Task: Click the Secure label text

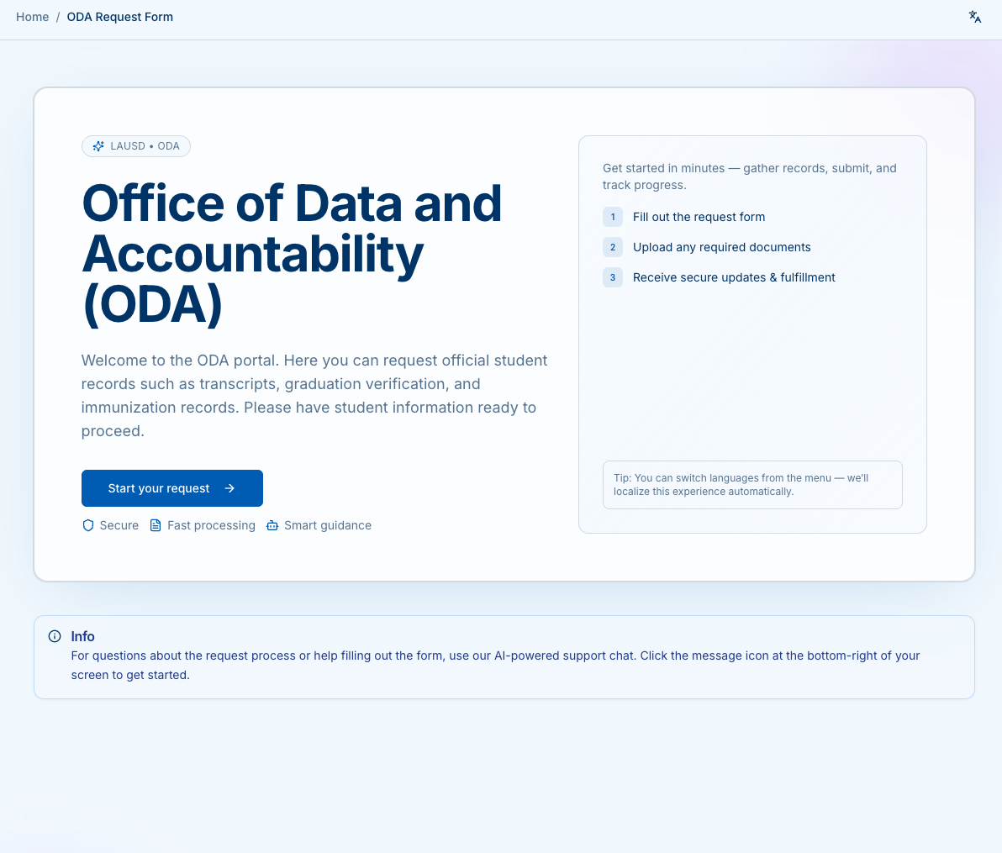Action: [119, 524]
